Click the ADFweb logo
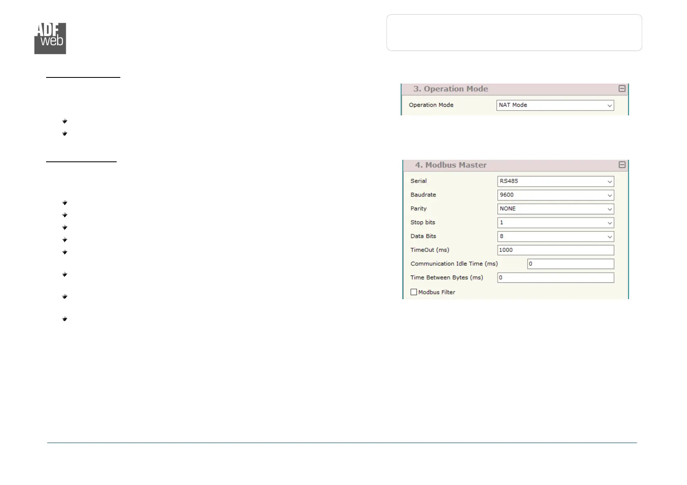687x485 pixels. pyautogui.click(x=50, y=38)
